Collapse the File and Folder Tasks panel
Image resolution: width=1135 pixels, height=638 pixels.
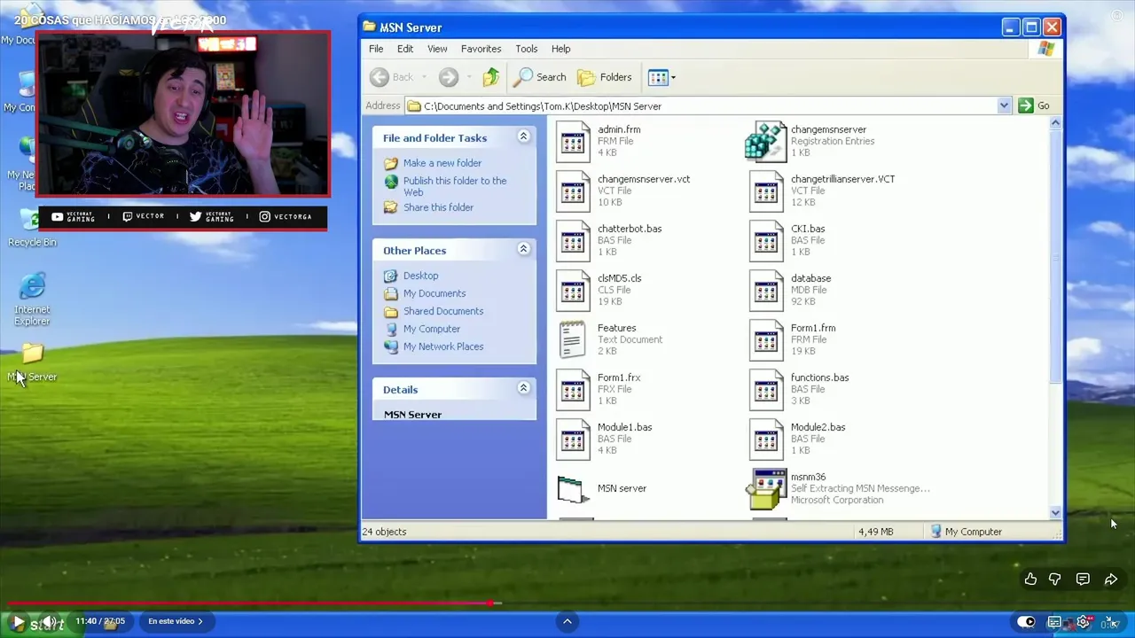tap(523, 137)
